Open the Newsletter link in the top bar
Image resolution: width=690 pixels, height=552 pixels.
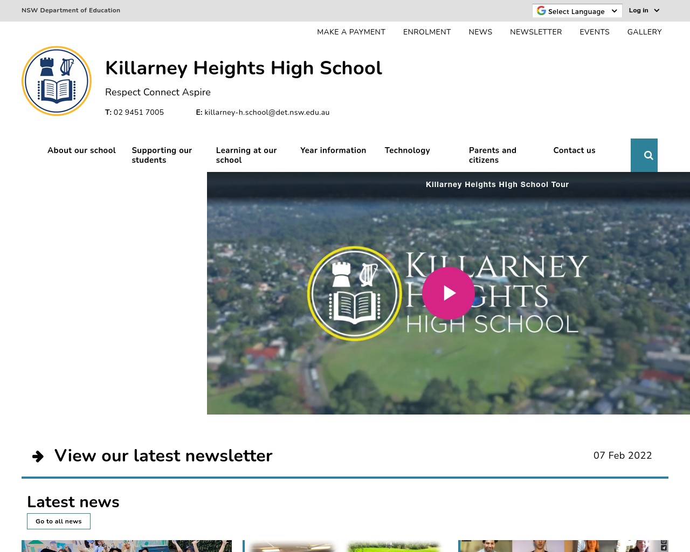(x=536, y=32)
